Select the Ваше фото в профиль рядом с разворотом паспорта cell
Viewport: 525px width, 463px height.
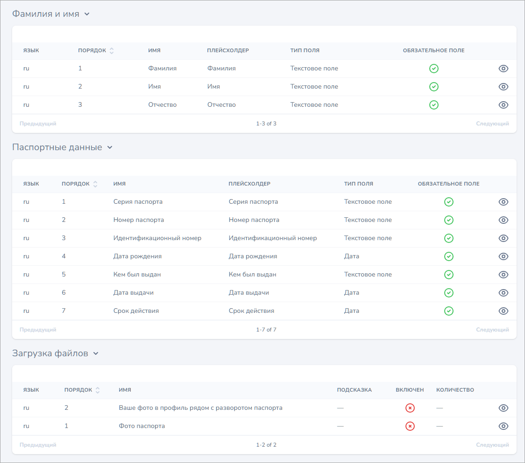tap(200, 408)
